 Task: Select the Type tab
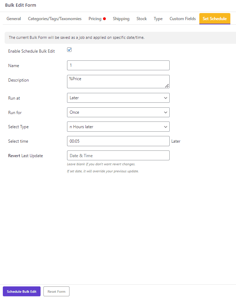158,19
